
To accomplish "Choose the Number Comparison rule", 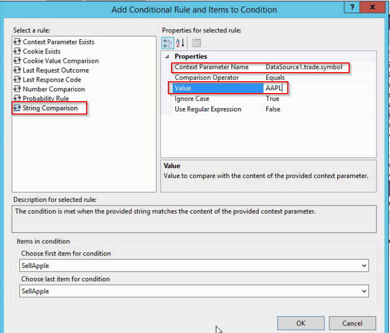I will click(x=53, y=89).
